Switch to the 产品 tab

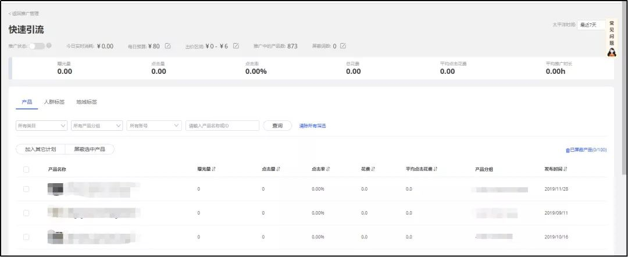pos(27,102)
